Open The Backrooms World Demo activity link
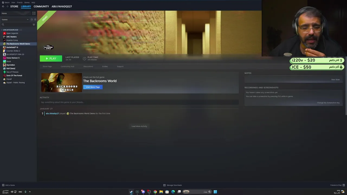The height and width of the screenshot is (195, 347). pos(82,113)
